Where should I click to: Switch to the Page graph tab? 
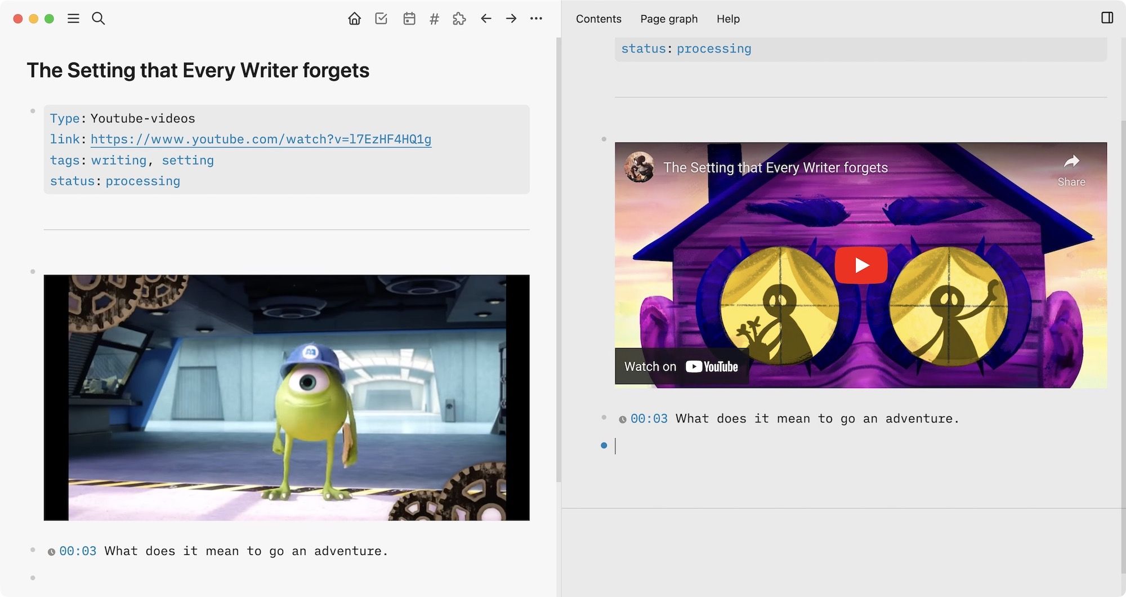point(668,19)
